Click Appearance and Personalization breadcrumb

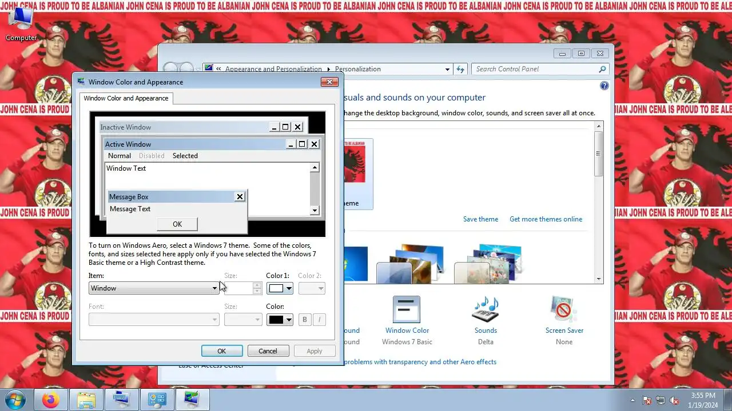[x=273, y=69]
